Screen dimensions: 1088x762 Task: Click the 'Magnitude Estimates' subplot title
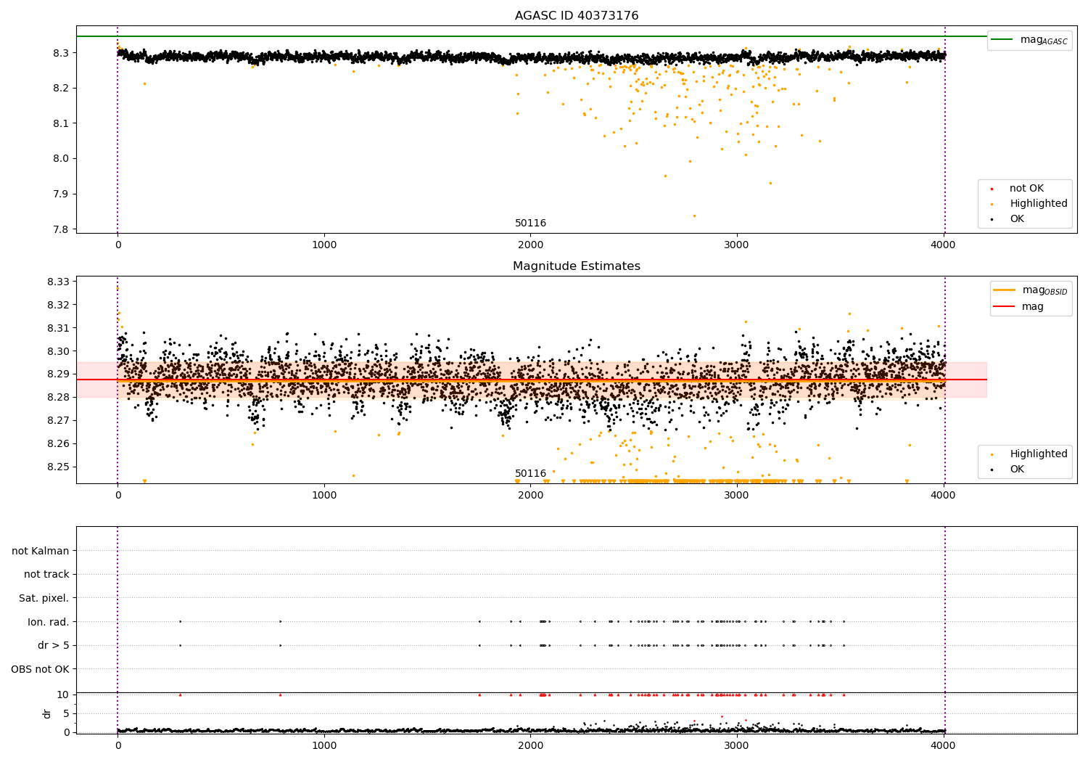click(x=577, y=266)
